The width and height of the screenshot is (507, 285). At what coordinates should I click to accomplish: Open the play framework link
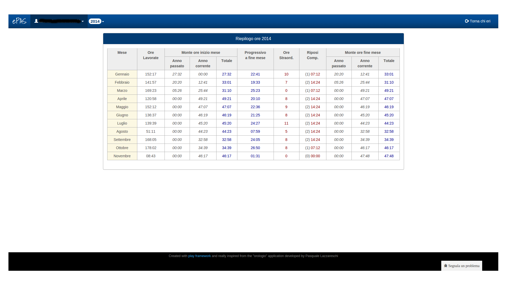[x=199, y=256]
